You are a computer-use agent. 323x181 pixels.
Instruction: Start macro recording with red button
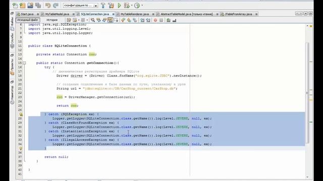pos(155,20)
